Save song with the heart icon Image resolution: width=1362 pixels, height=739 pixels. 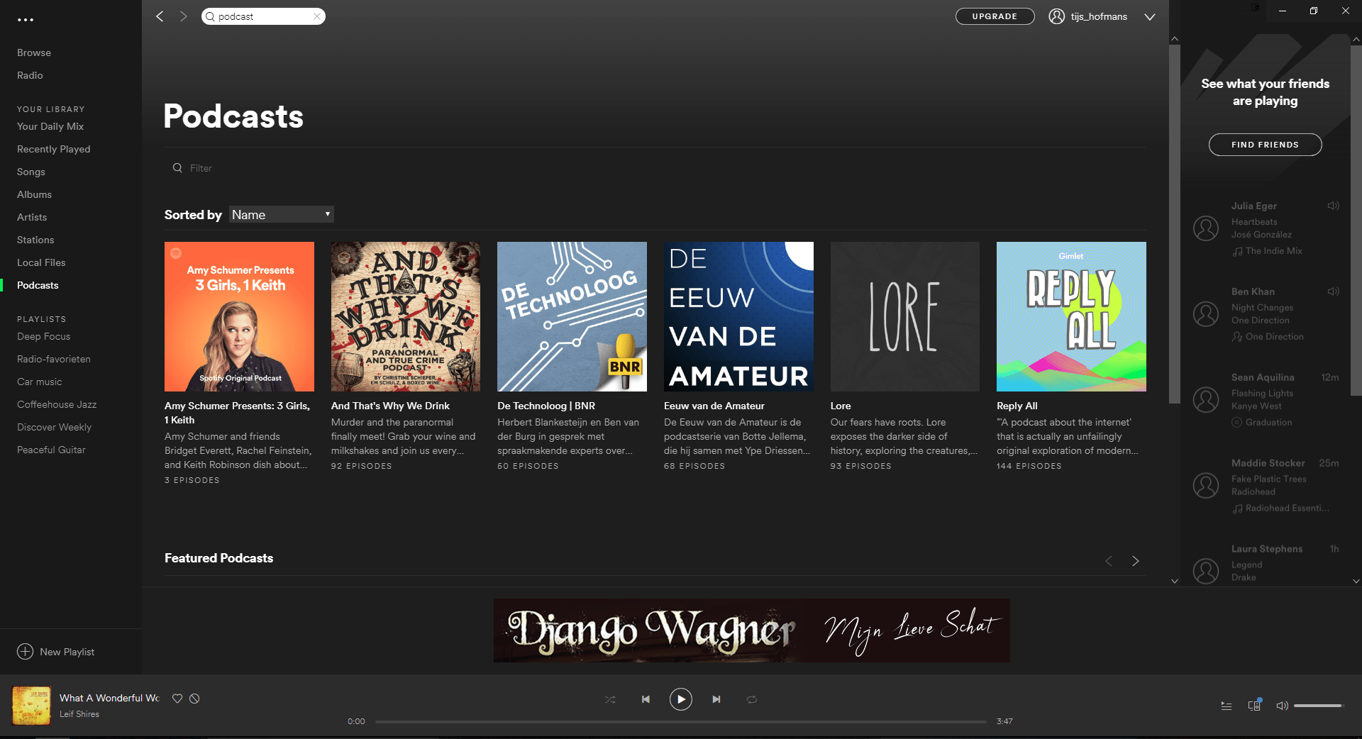point(177,699)
